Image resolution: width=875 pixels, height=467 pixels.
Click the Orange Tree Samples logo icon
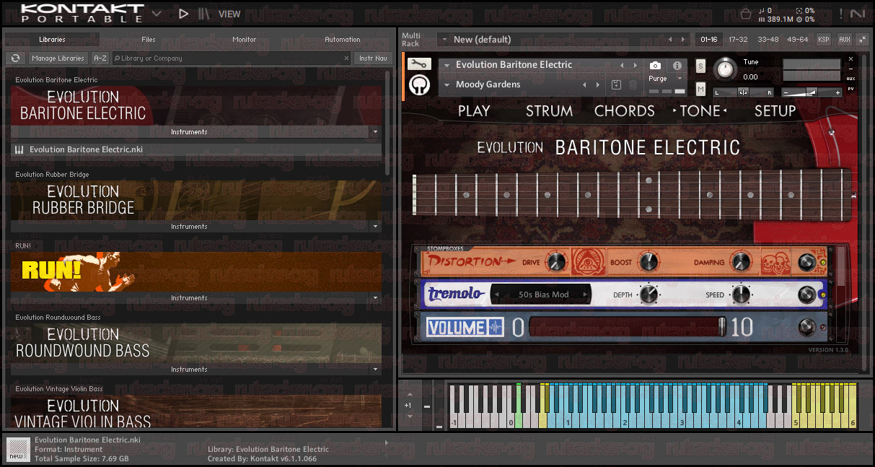pos(418,85)
